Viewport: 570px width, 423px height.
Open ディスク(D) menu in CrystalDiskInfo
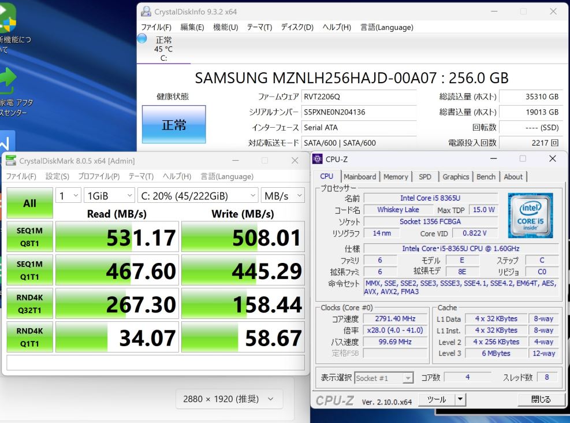[x=297, y=27]
